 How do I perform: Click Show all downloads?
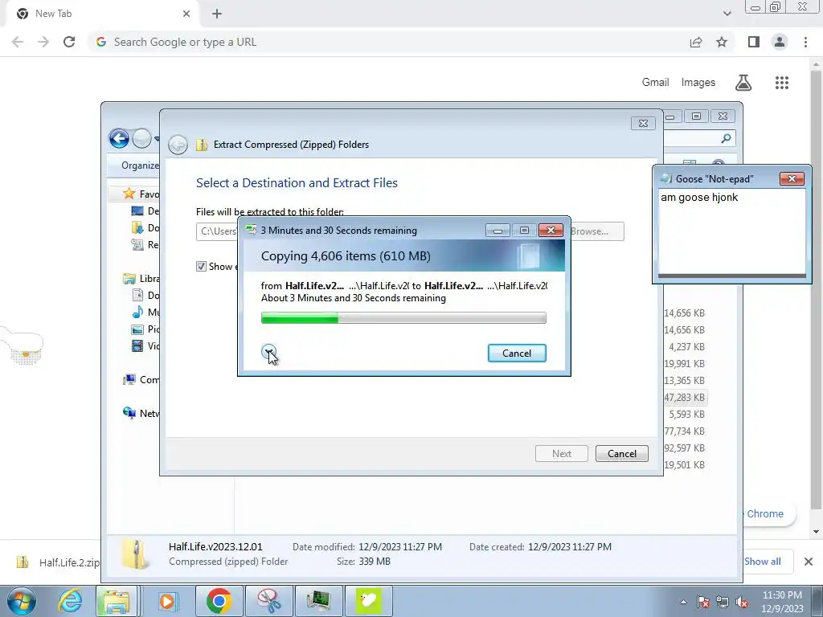[x=762, y=562]
